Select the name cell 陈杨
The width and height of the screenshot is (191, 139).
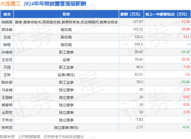(7, 45)
